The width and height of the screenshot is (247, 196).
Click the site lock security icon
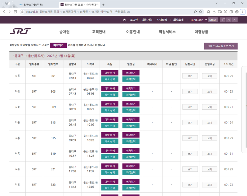click(22, 12)
